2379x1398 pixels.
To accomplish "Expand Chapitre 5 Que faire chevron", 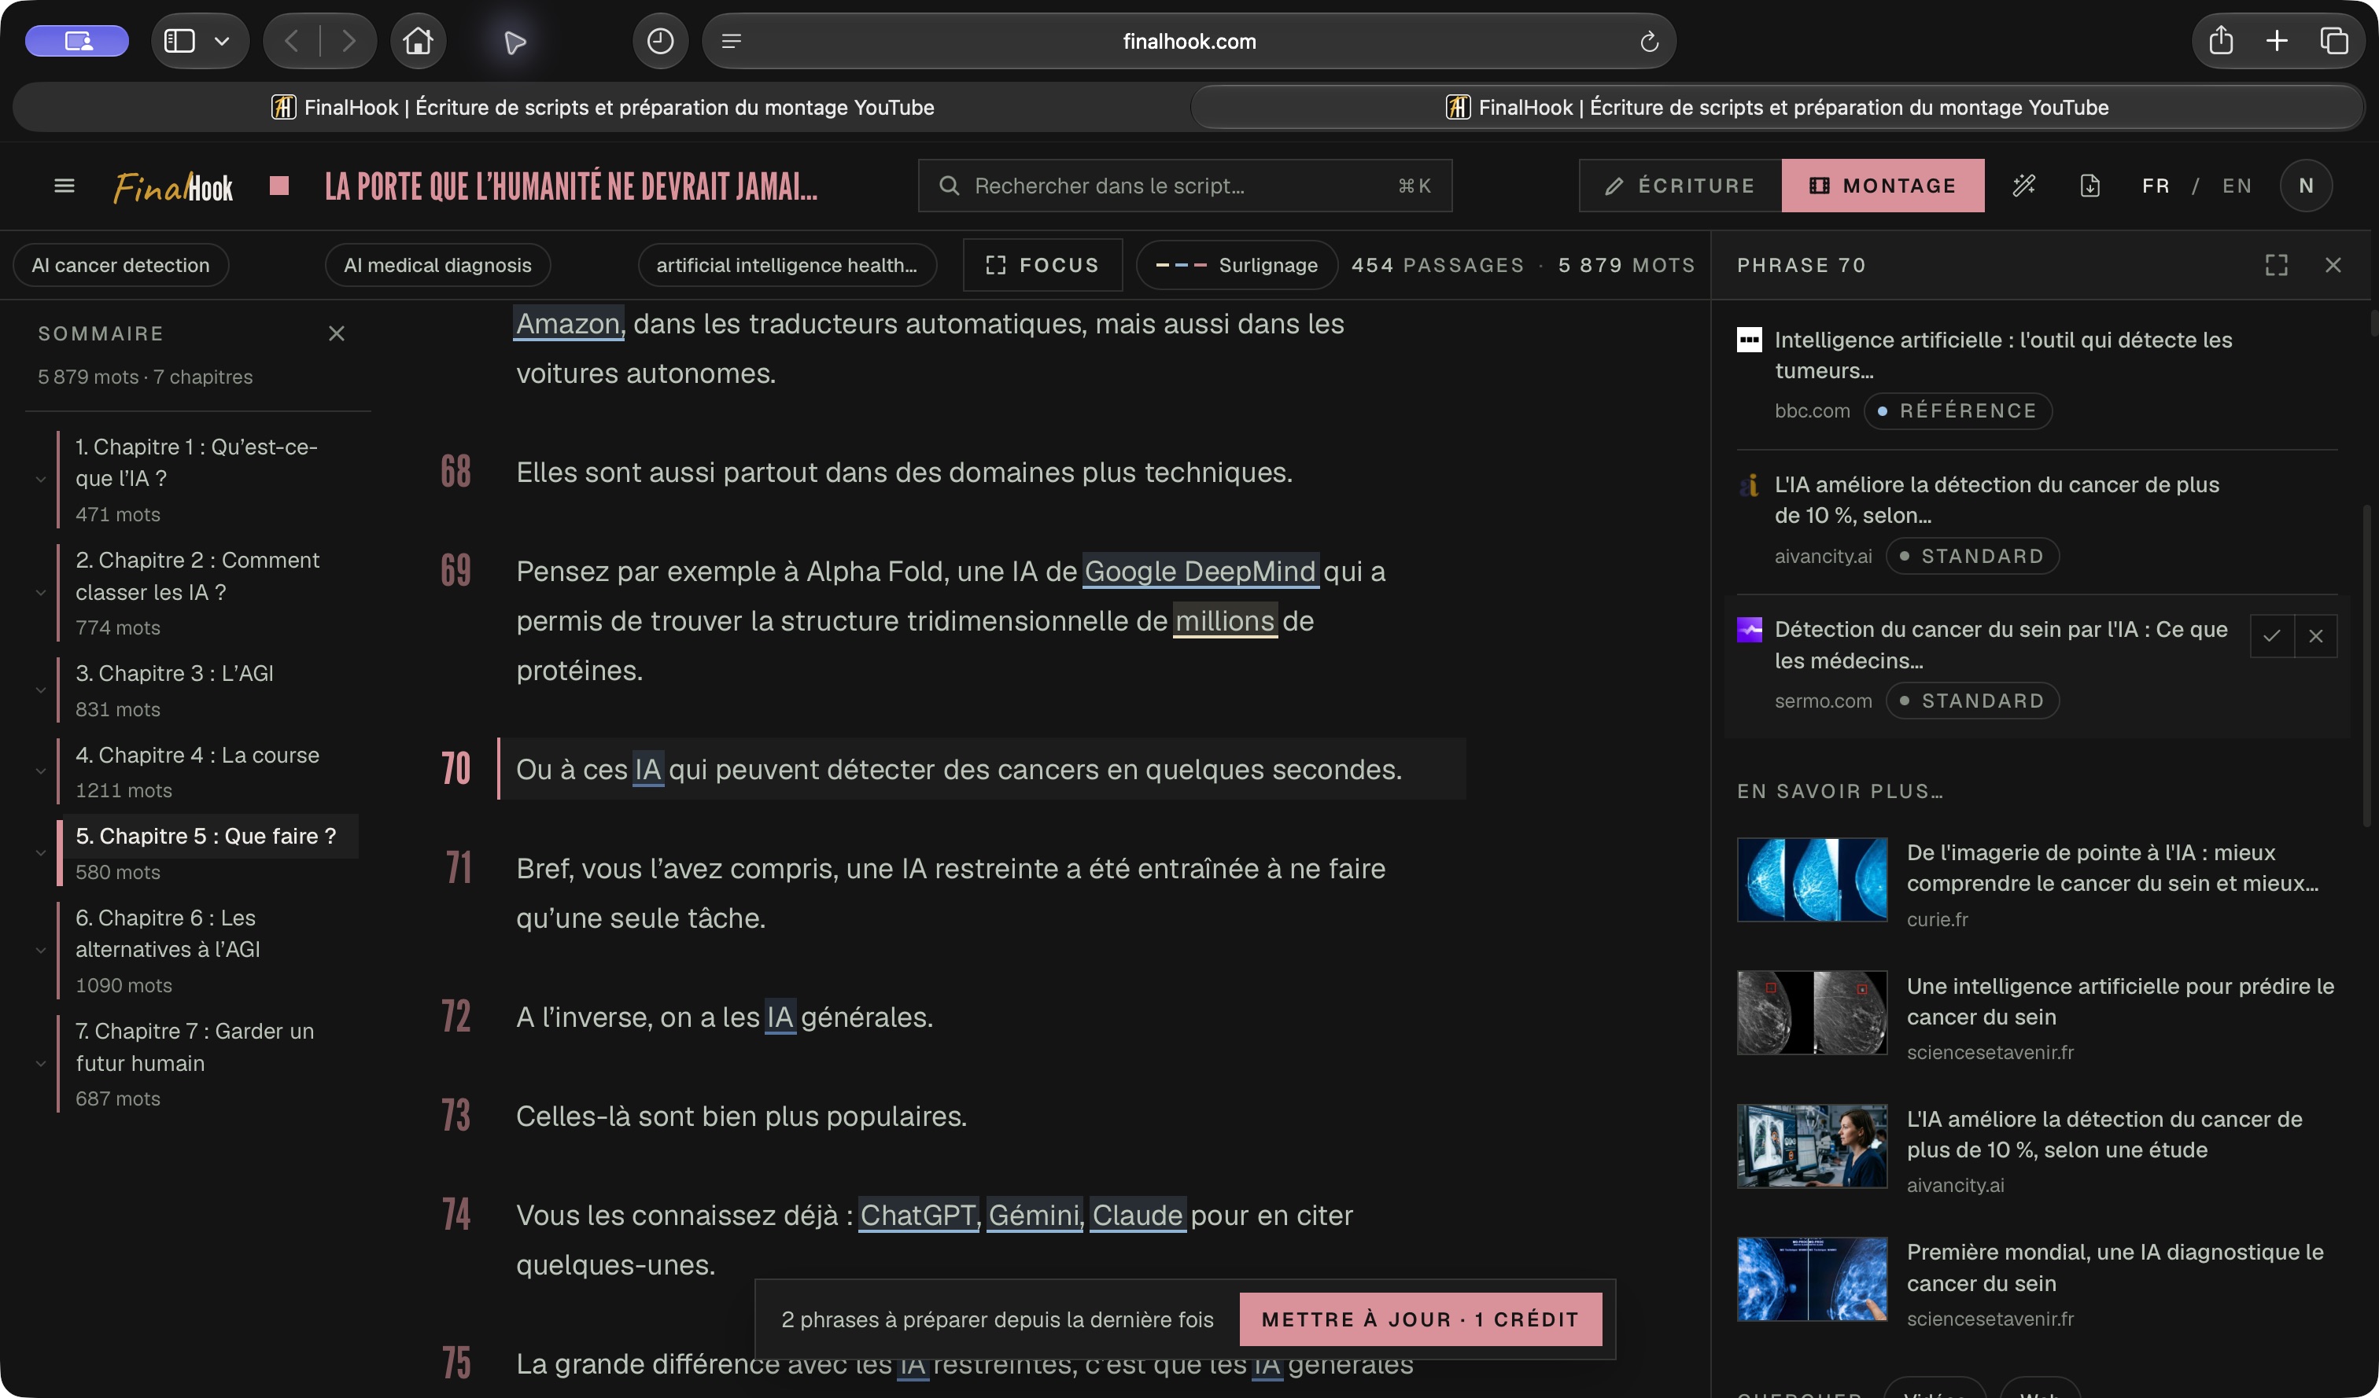I will pos(41,853).
